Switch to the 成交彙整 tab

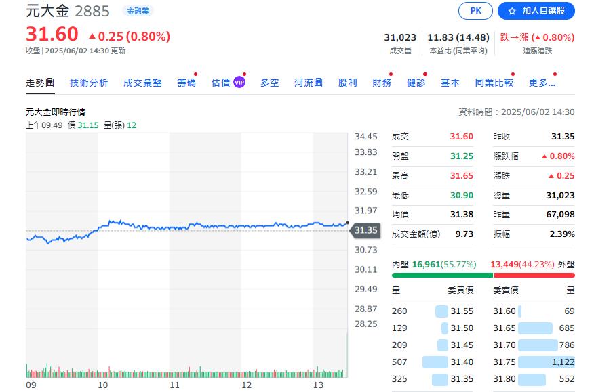tap(142, 83)
